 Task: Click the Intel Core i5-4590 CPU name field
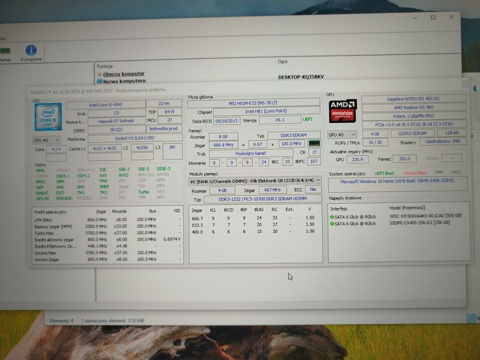pos(105,105)
